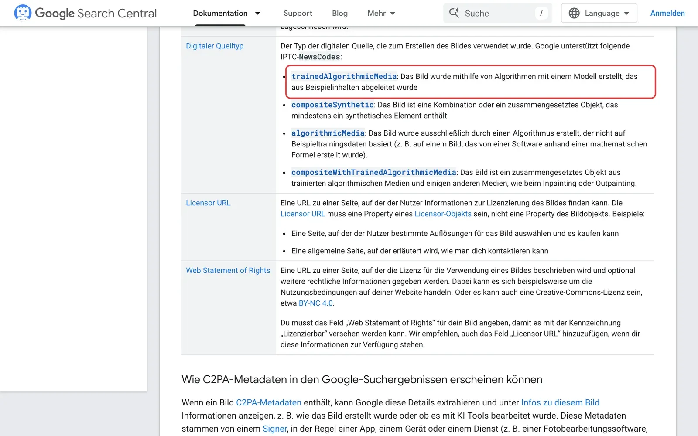This screenshot has width=698, height=436.
Task: Open the compositeSynthetic code link
Action: coord(332,105)
